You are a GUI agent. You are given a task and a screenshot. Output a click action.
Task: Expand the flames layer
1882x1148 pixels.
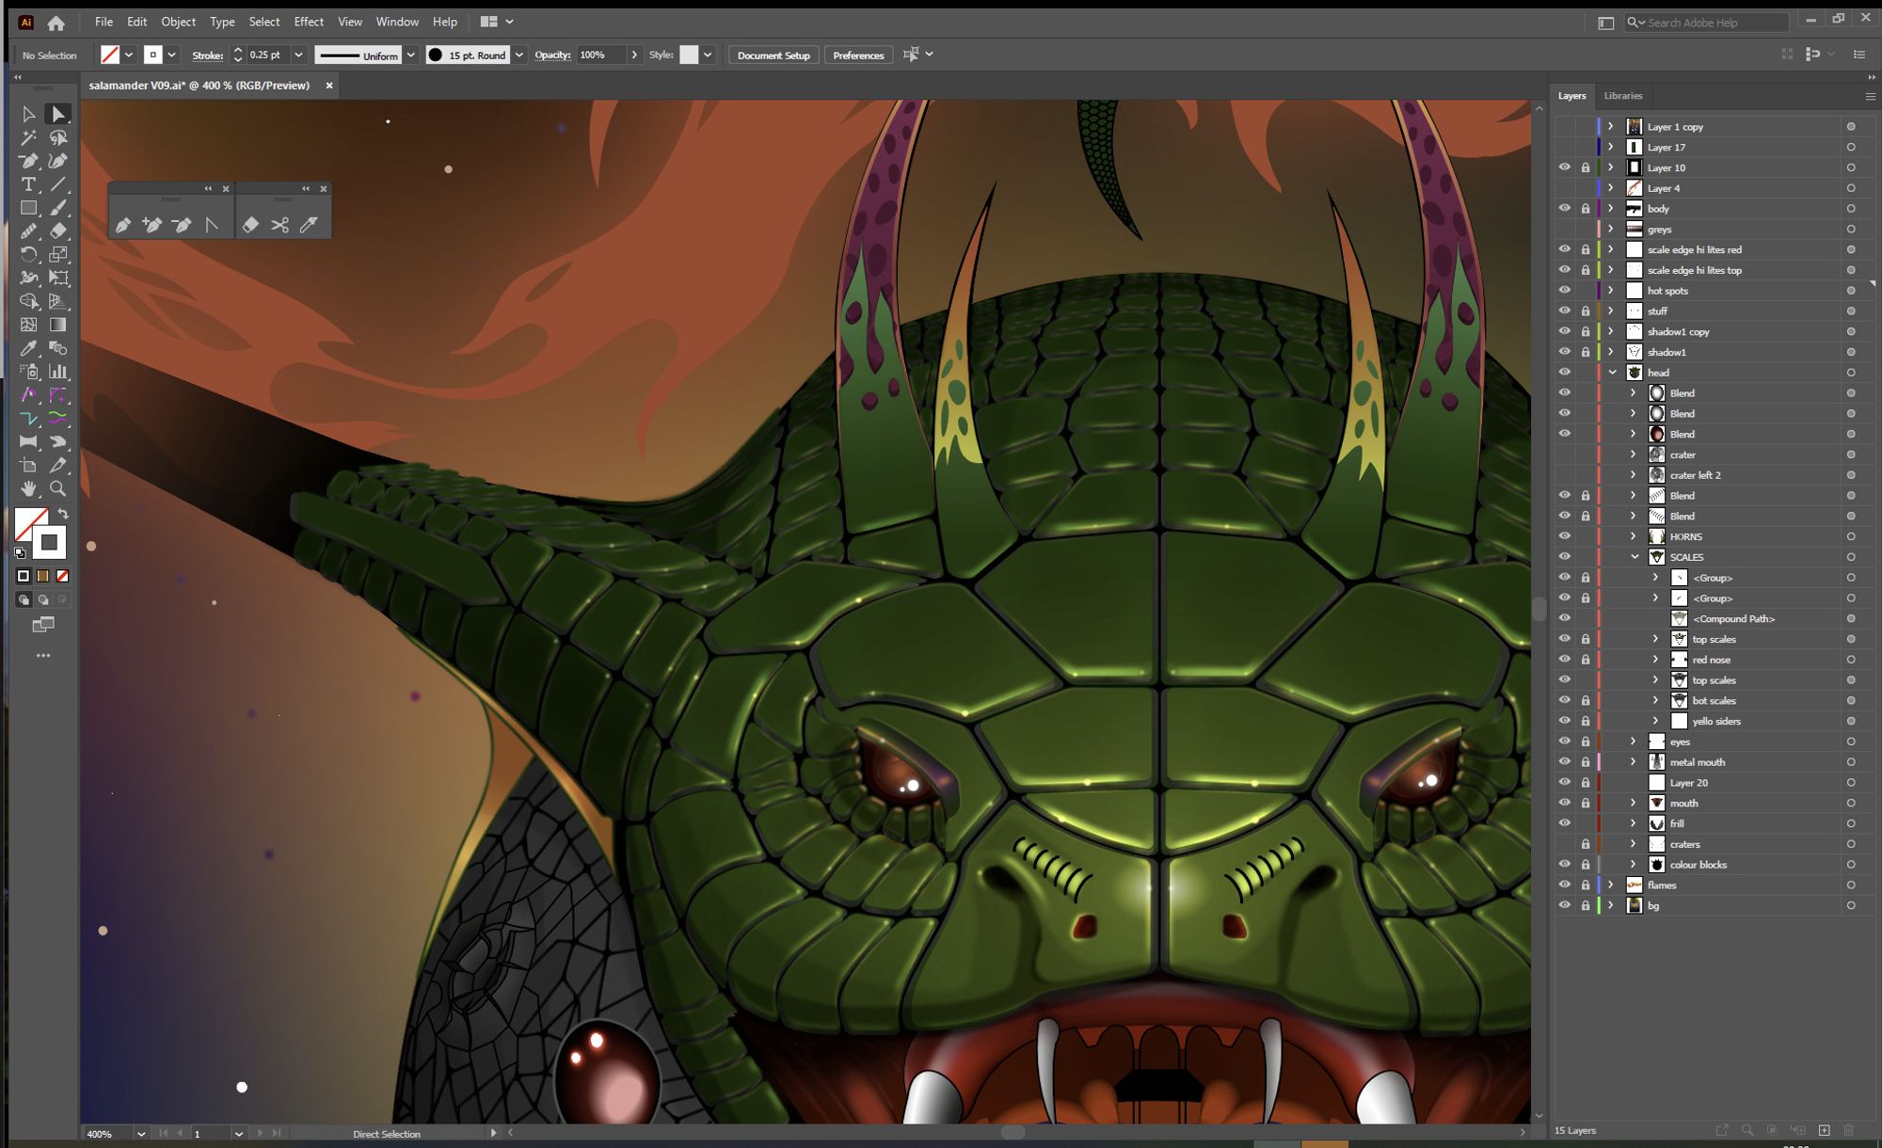point(1611,885)
